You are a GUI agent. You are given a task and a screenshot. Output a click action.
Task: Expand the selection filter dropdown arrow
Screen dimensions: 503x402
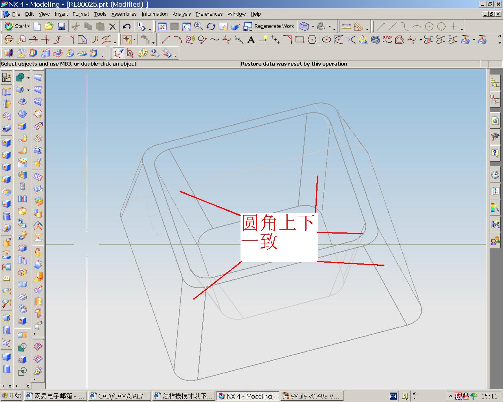point(134,39)
